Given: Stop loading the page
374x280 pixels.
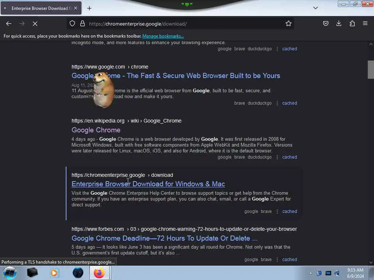Looking at the screenshot, I should coord(35,24).
